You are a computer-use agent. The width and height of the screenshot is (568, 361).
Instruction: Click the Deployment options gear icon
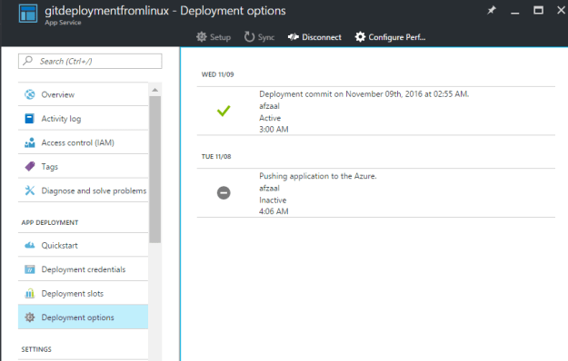click(x=30, y=317)
